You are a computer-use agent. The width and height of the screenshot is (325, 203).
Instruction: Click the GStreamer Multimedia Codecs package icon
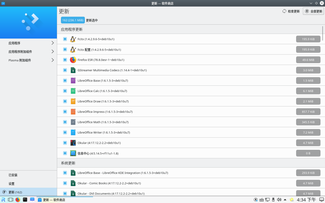point(73,70)
